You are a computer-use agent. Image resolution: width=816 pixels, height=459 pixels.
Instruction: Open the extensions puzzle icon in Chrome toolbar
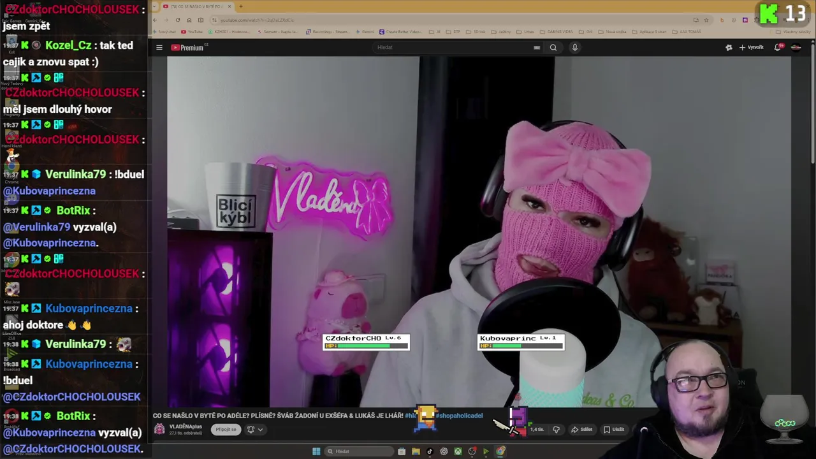coord(757,20)
